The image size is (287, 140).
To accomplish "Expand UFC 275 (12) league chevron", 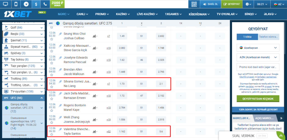I will [41, 108].
